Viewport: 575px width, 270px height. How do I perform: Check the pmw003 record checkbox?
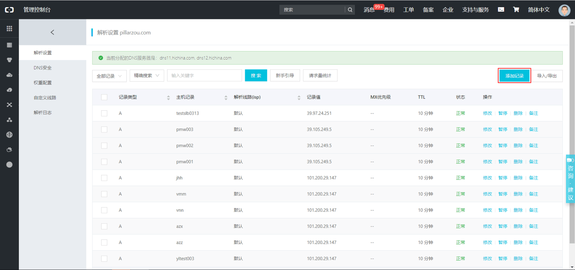[x=104, y=130]
